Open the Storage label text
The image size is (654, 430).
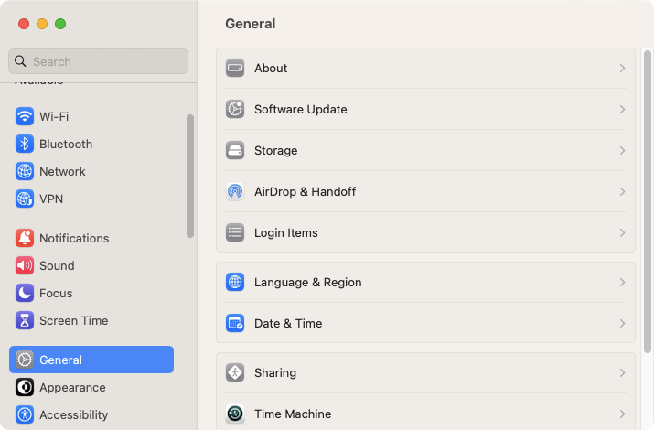275,150
